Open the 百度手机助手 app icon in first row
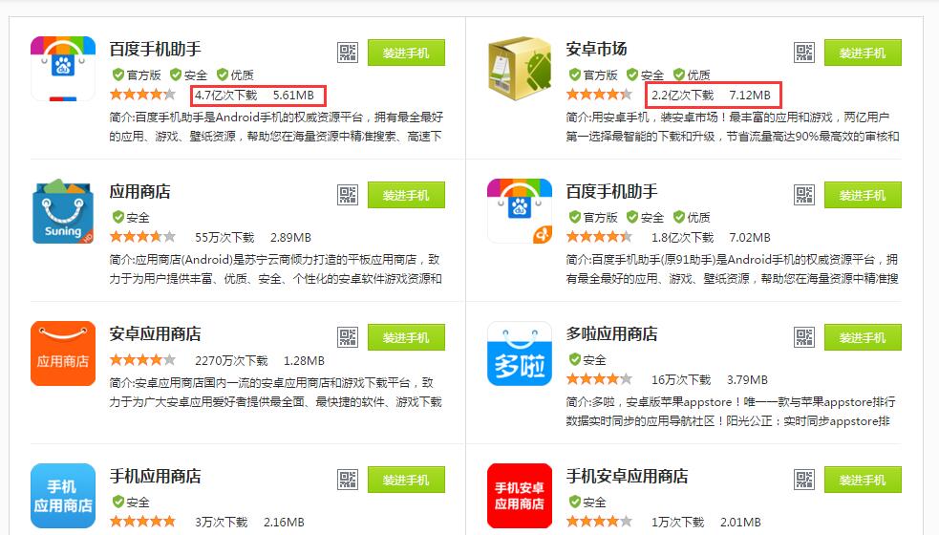The image size is (939, 535). click(x=63, y=68)
